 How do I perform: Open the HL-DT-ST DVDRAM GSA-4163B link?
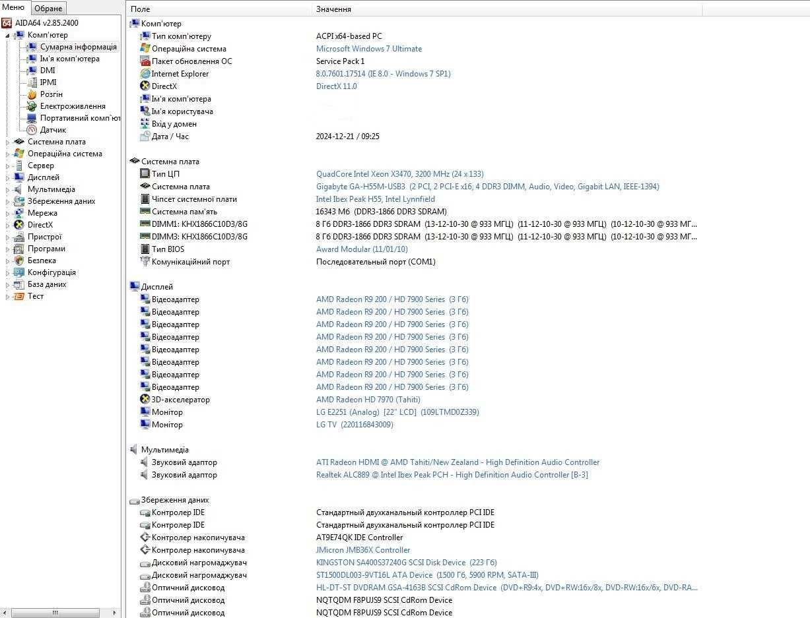pos(506,588)
